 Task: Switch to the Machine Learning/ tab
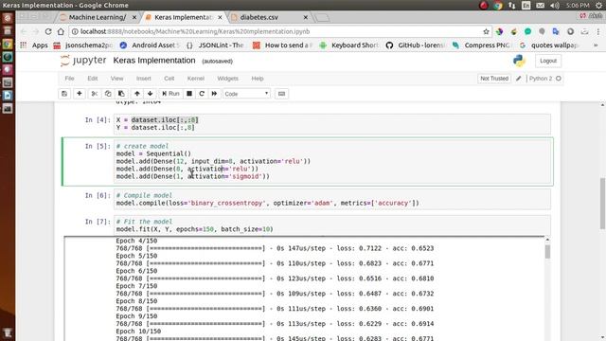click(x=98, y=17)
